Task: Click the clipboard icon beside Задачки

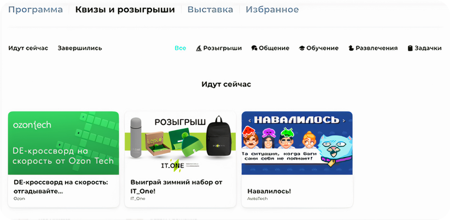Action: coord(410,48)
